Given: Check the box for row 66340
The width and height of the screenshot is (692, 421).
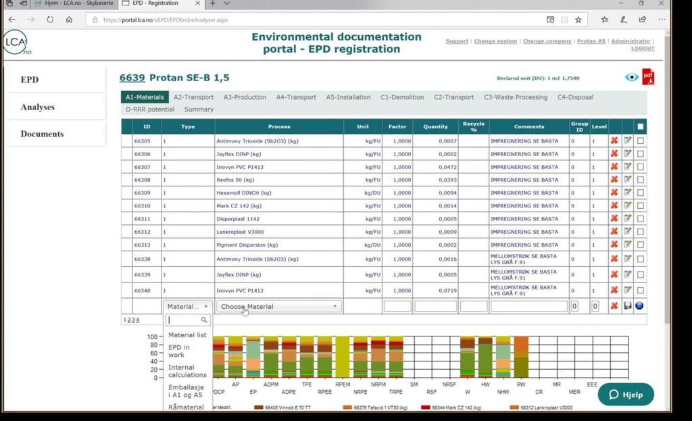Looking at the screenshot, I should pyautogui.click(x=641, y=291).
